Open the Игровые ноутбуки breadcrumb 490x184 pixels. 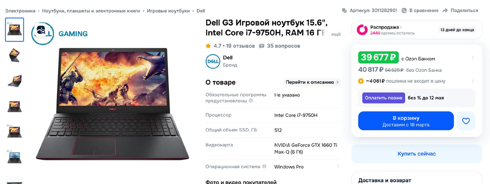click(168, 11)
